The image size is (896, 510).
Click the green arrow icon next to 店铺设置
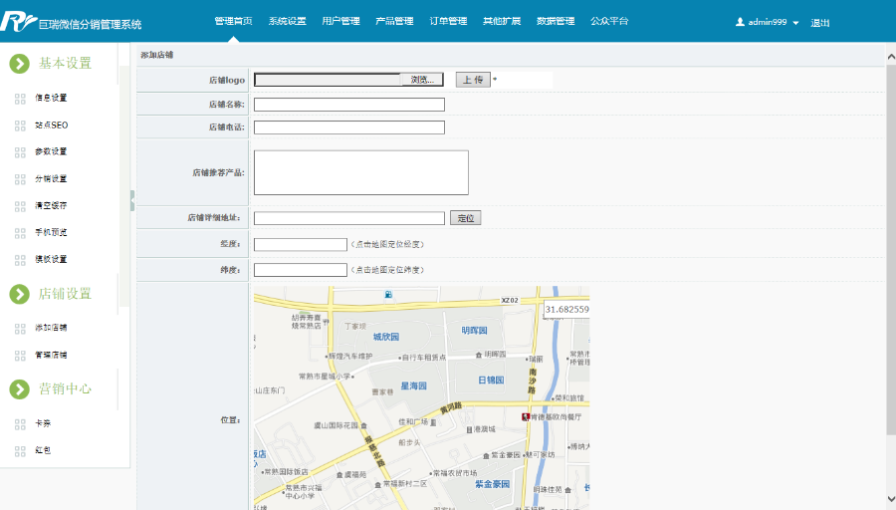tap(20, 294)
